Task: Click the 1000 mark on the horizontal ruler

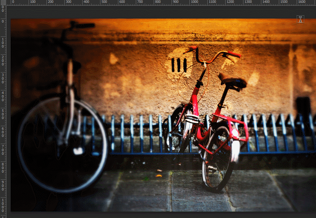Action: 194,2
